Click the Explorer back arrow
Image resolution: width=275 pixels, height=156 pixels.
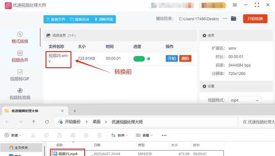(x=7, y=122)
